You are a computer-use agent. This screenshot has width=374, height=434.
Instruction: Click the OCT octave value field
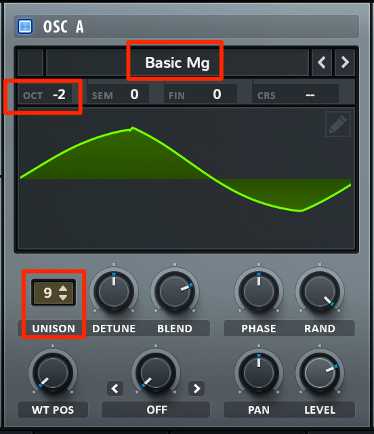coord(45,95)
